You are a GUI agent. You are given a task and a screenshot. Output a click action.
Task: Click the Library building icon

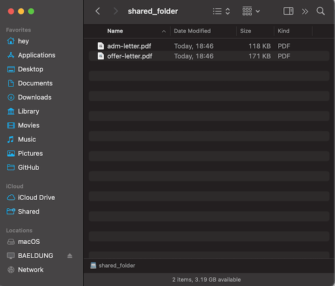[x=11, y=111]
